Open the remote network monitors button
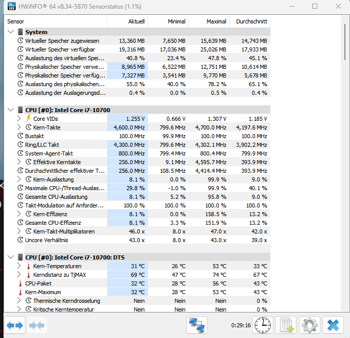The height and width of the screenshot is (338, 350). 196,325
